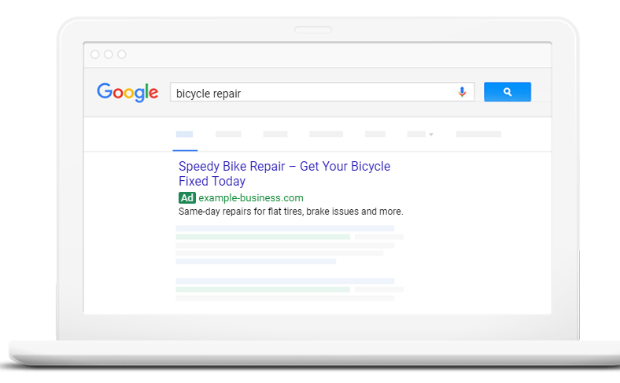Click the 'Same-day repairs' ad description text
Image resolution: width=620 pixels, height=383 pixels.
(290, 212)
